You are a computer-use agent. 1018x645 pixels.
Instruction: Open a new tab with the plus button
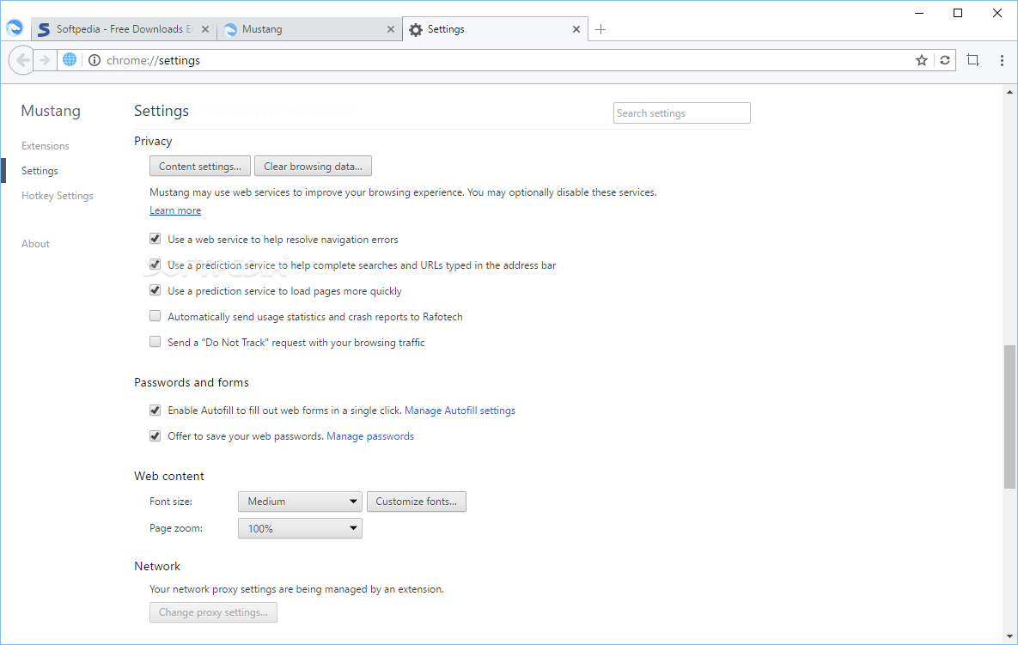coord(600,29)
